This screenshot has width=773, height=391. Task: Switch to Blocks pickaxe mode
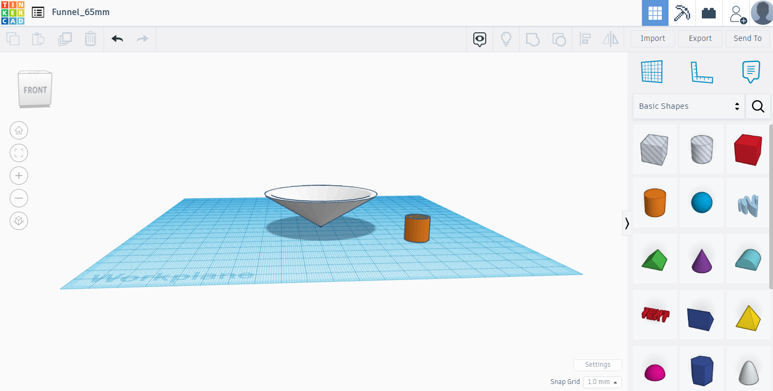[x=682, y=13]
